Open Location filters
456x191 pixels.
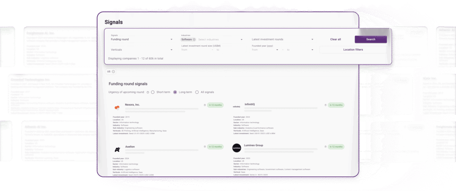(353, 50)
